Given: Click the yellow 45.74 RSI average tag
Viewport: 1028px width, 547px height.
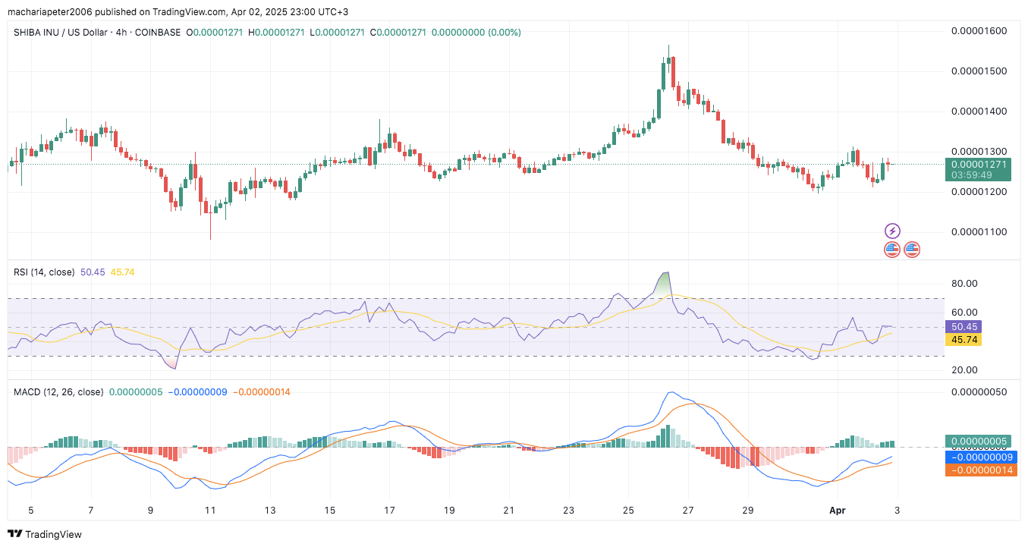Looking at the screenshot, I should tap(964, 340).
